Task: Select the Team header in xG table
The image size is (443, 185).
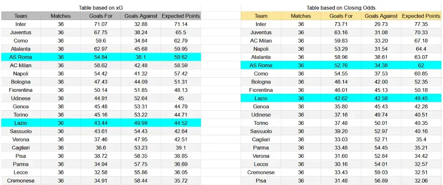Action: point(21,16)
